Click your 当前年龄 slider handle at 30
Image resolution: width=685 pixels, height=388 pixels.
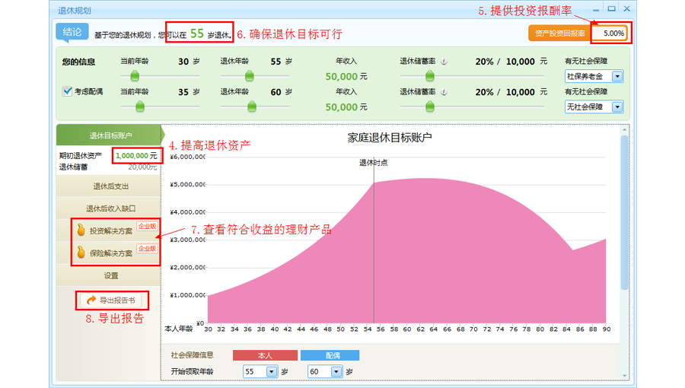point(135,75)
